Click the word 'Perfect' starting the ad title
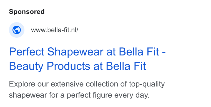This screenshot has width=211, height=107. click(26, 52)
